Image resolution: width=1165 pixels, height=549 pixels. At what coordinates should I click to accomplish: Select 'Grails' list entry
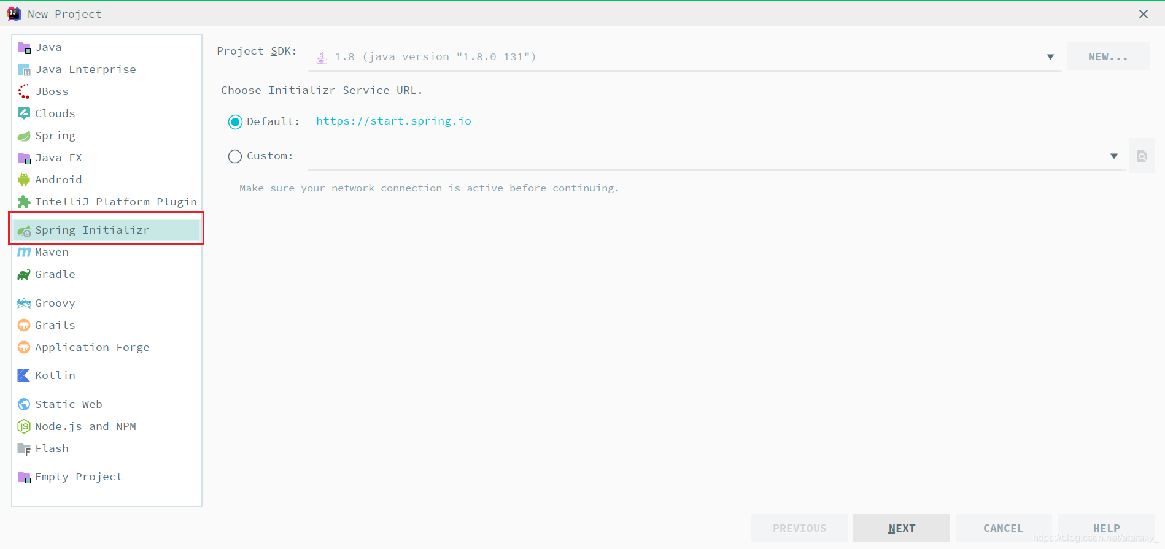107,325
